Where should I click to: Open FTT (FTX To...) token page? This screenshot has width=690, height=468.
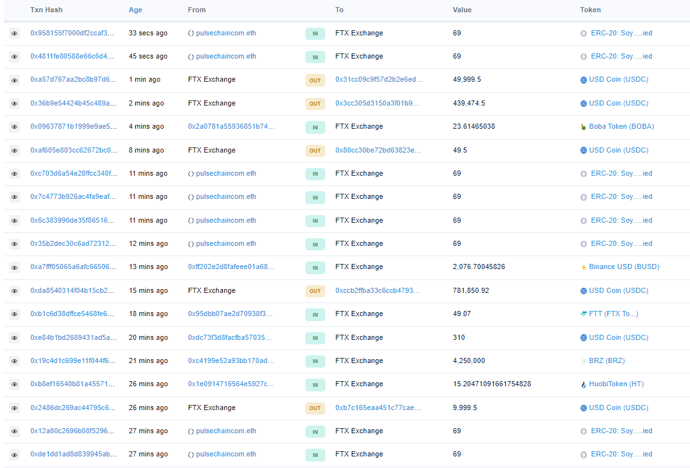pyautogui.click(x=613, y=314)
